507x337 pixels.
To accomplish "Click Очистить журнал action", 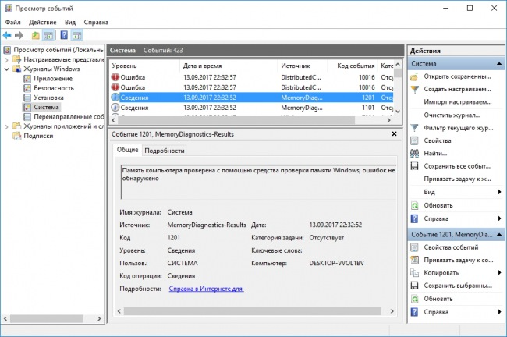I will tap(452, 115).
